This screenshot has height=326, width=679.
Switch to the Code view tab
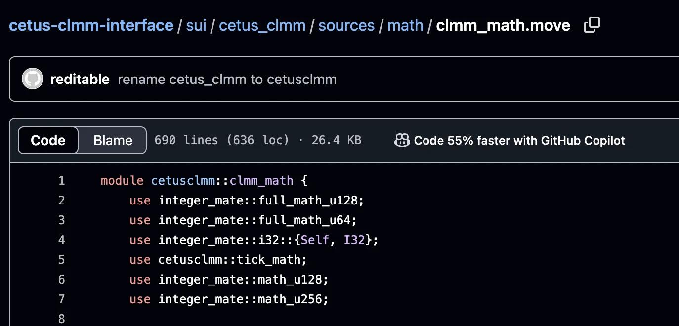[48, 141]
